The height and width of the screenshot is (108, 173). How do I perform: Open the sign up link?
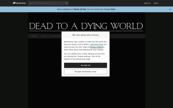tap(147, 3)
